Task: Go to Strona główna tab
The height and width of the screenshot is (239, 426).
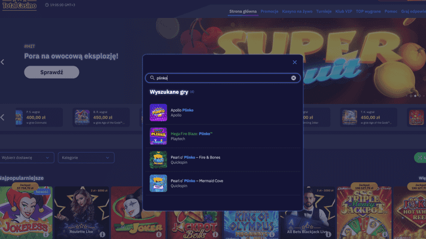Action: [243, 11]
